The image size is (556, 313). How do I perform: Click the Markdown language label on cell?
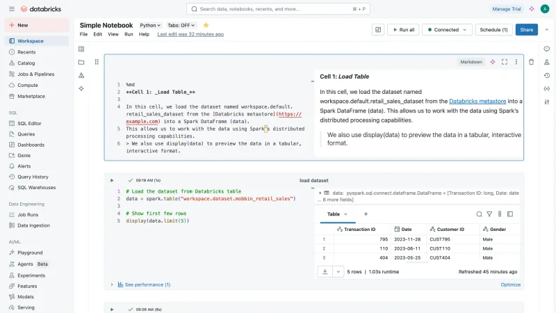point(471,62)
